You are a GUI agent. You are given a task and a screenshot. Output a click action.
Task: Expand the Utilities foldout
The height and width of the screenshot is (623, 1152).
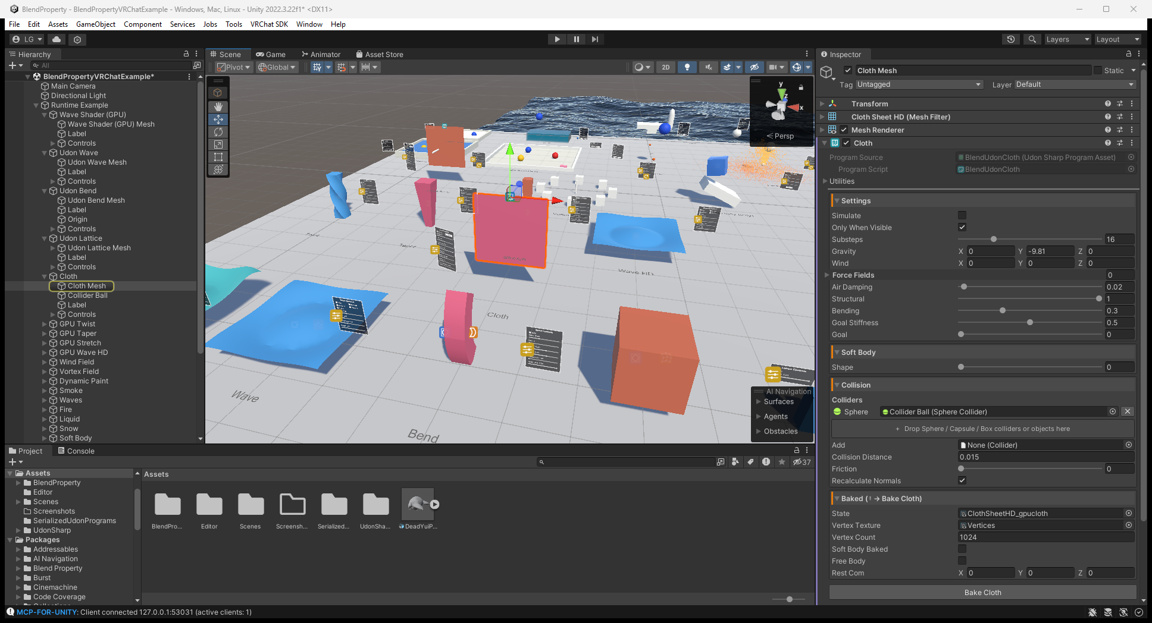(x=825, y=181)
